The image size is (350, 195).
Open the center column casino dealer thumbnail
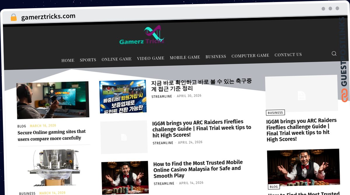tap(125, 178)
